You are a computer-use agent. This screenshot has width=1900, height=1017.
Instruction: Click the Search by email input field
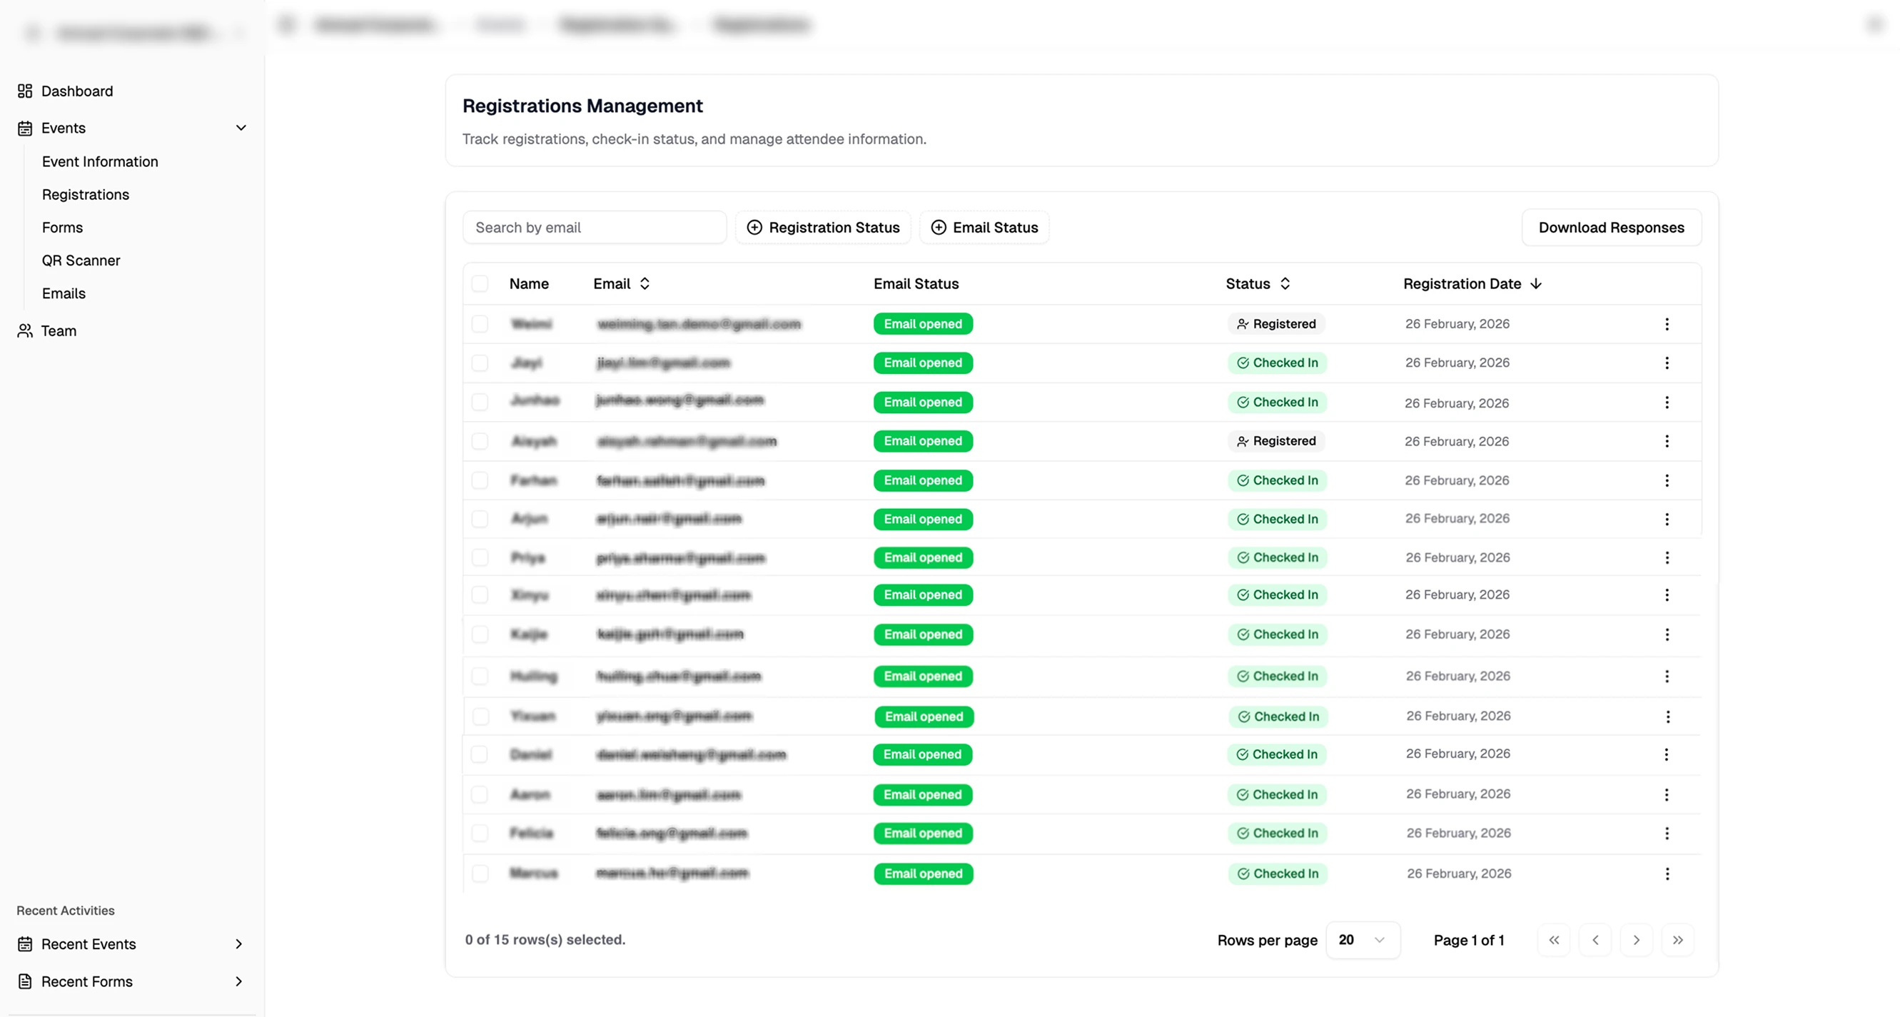pyautogui.click(x=595, y=227)
